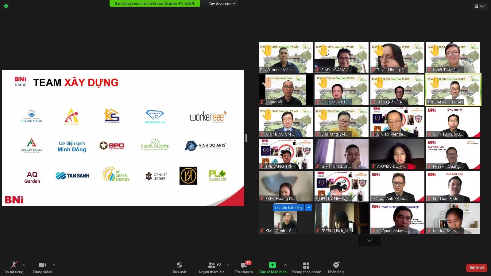Select TRE VANG-TRÍ video tile
Viewport: 491px width, 276px height.
[x=286, y=154]
